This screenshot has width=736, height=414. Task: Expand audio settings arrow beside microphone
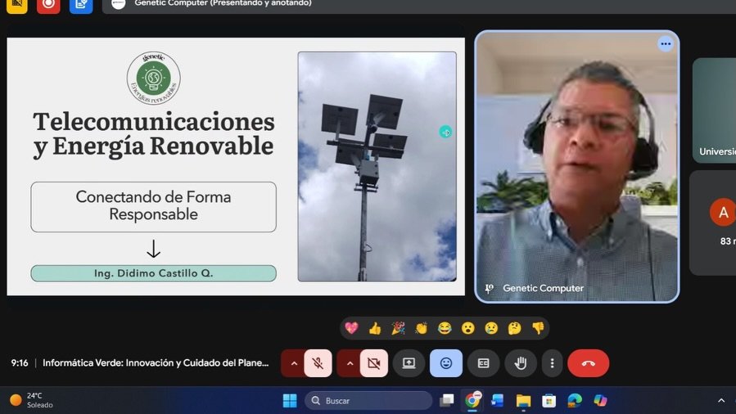pyautogui.click(x=294, y=363)
